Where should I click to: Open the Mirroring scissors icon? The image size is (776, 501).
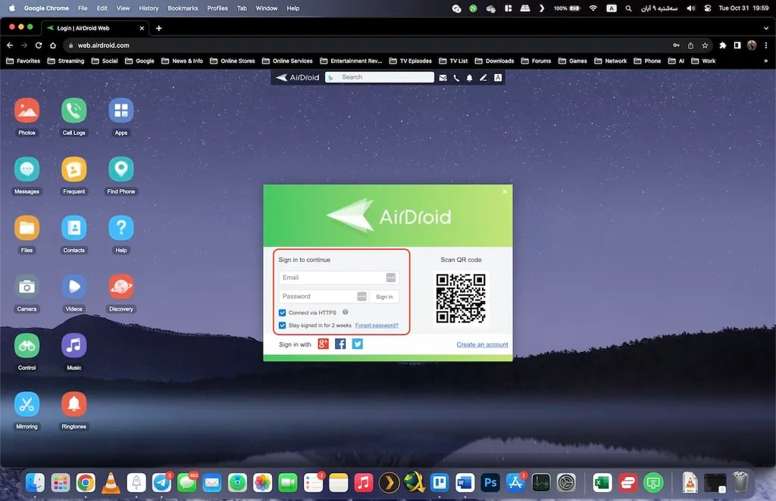27,405
